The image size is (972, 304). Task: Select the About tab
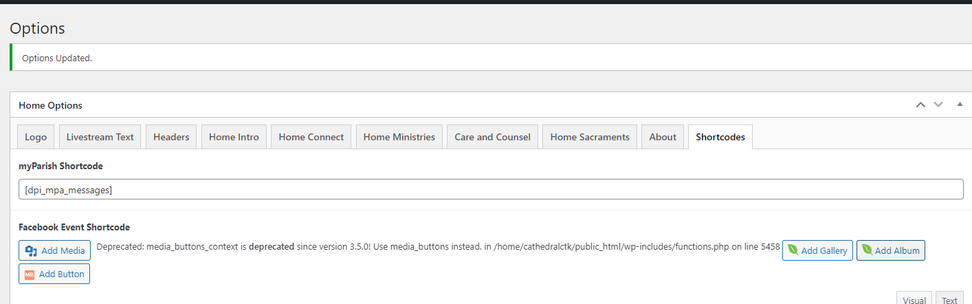pos(663,137)
